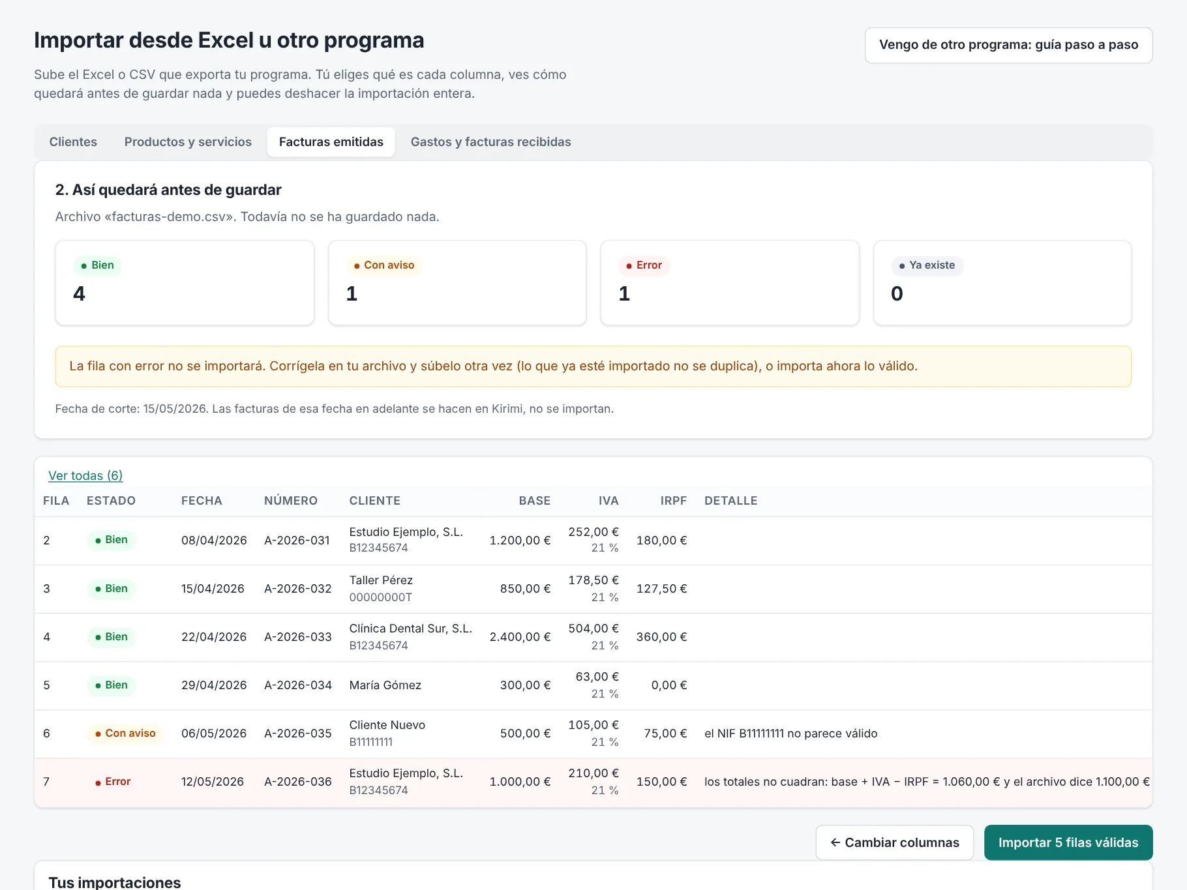Select invoice number A-2026-031
Viewport: 1187px width, 890px height.
point(297,541)
